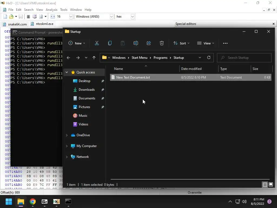Screen dimensions: 277x208
Task: Open HxD File menu
Action: (x=11, y=10)
